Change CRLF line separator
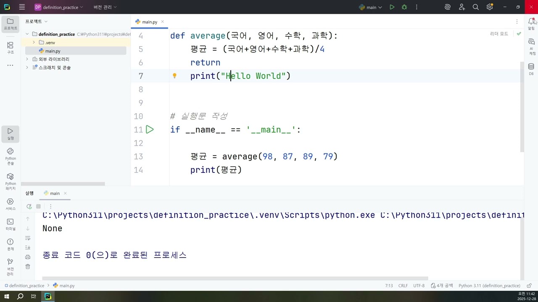Screen dimensions: 538x302 coord(403,286)
